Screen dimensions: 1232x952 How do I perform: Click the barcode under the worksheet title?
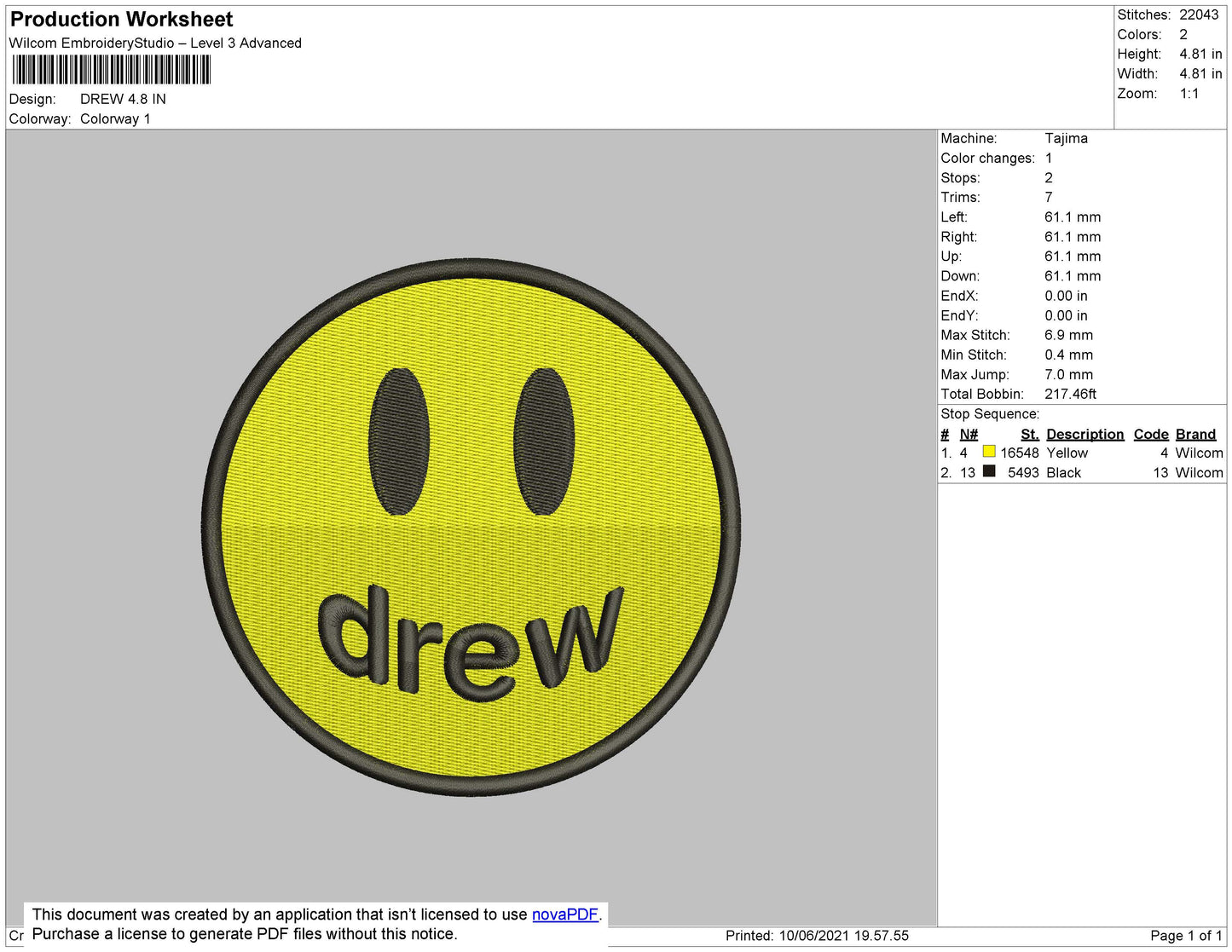pos(111,70)
